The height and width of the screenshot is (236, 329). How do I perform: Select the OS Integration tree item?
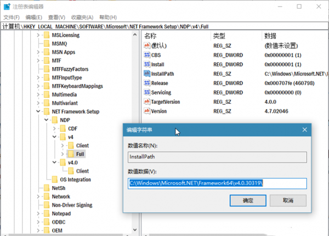(71, 179)
